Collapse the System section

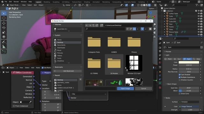(57, 35)
